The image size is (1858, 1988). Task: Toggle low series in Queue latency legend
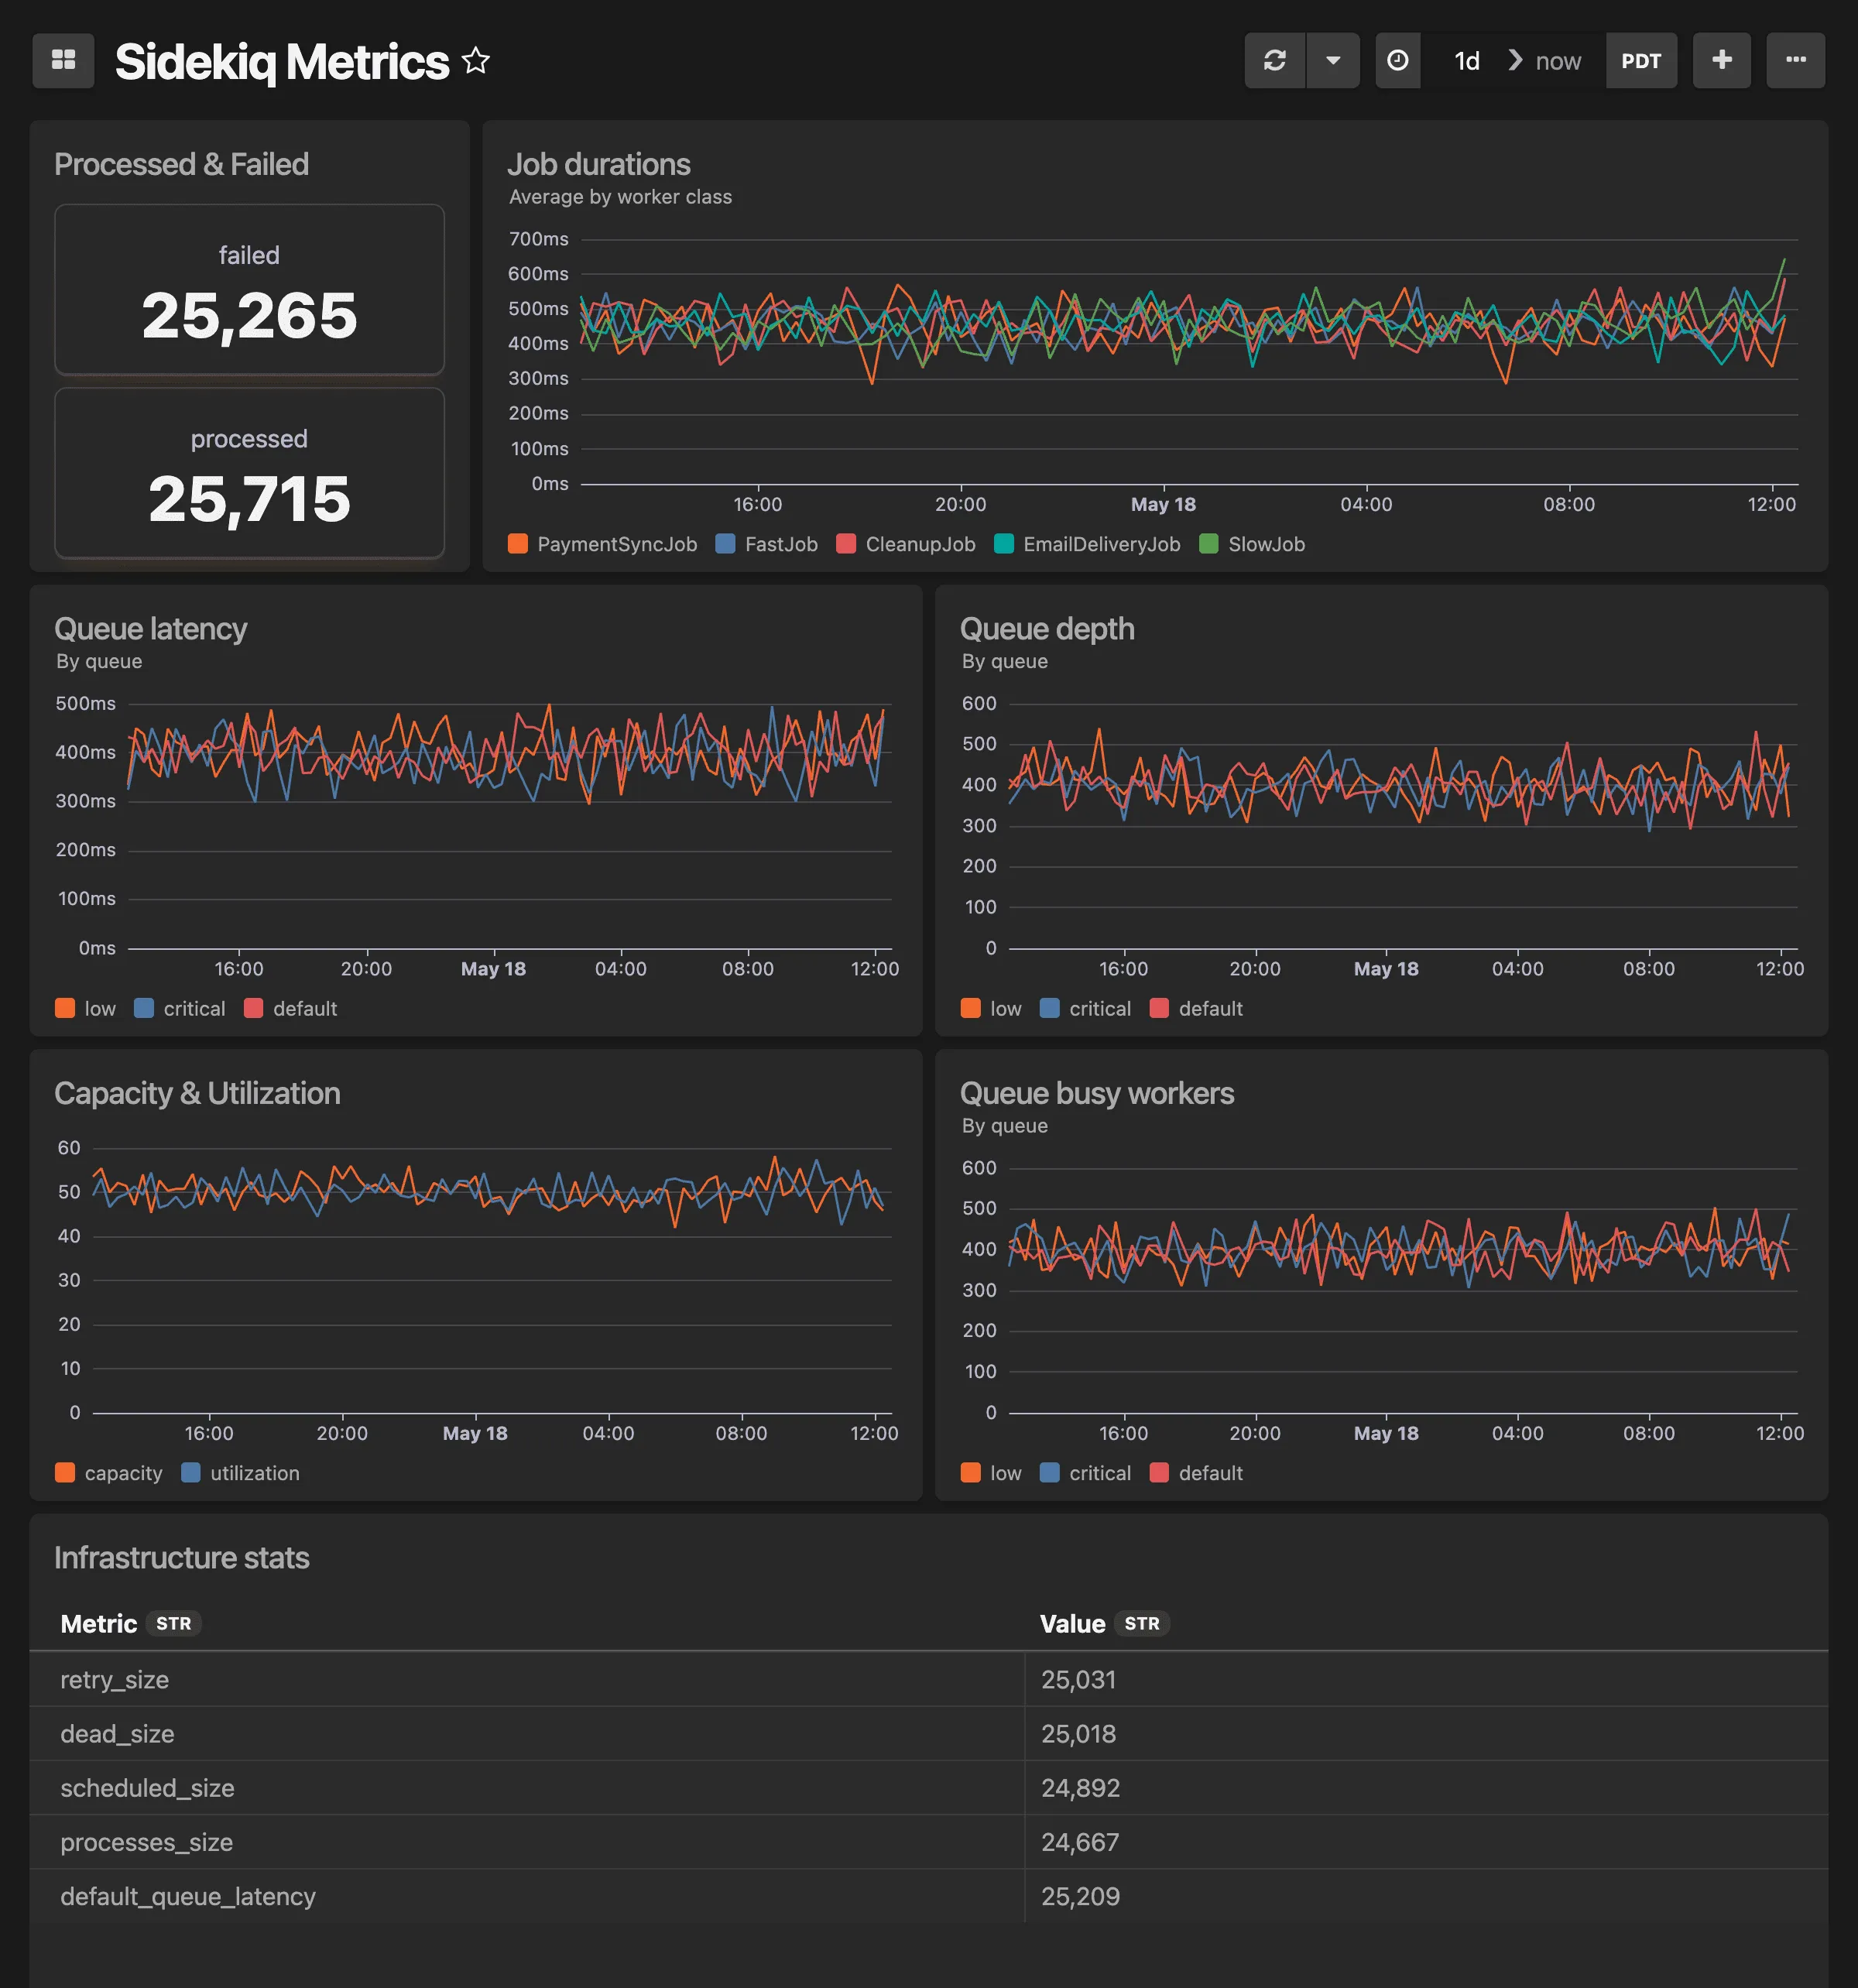tap(86, 1008)
